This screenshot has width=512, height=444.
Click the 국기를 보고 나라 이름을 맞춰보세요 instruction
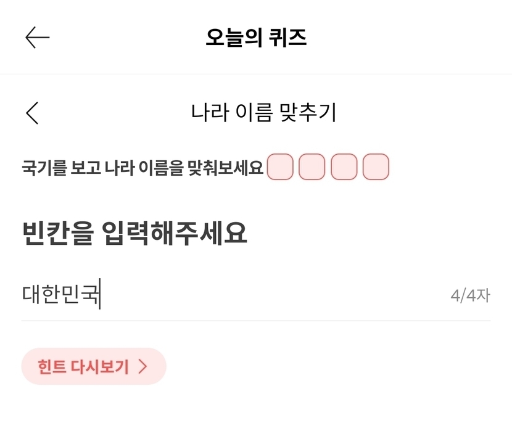click(x=142, y=167)
